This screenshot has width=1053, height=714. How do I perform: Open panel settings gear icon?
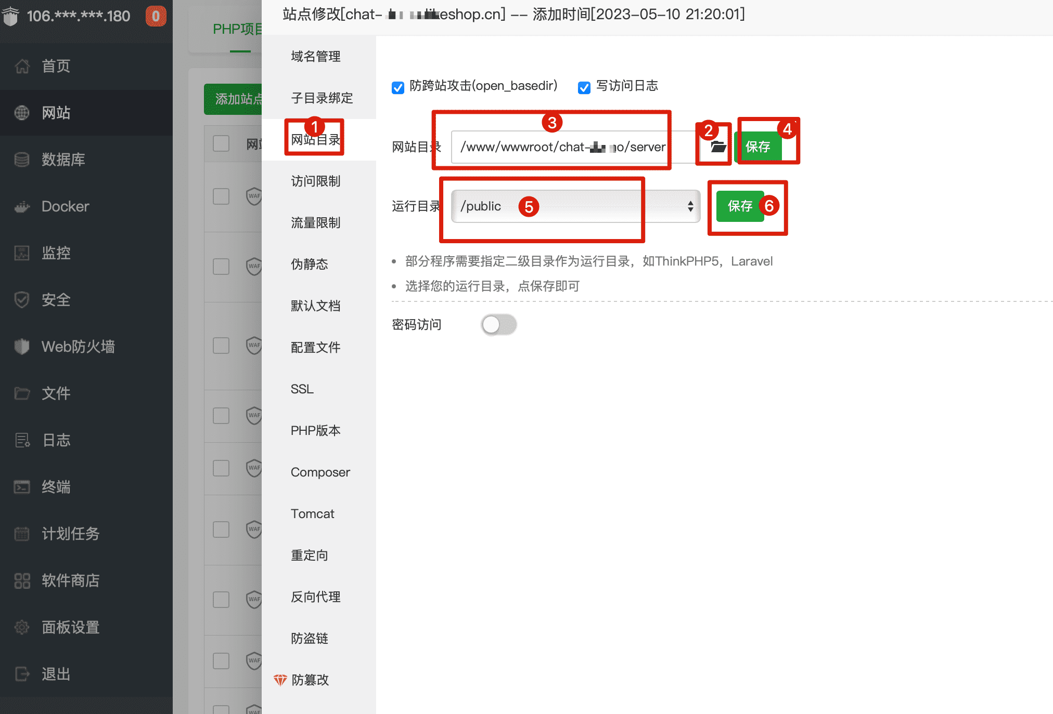(22, 627)
